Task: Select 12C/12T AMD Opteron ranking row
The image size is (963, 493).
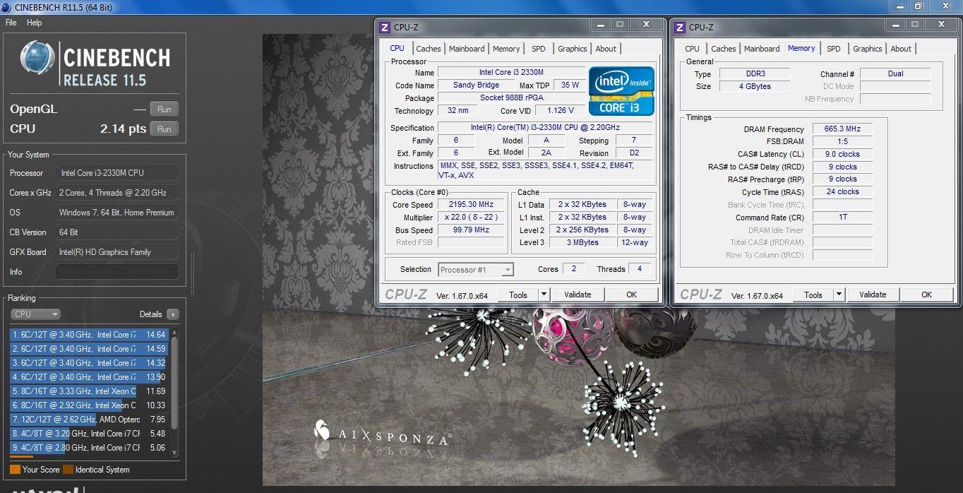Action: tap(88, 420)
